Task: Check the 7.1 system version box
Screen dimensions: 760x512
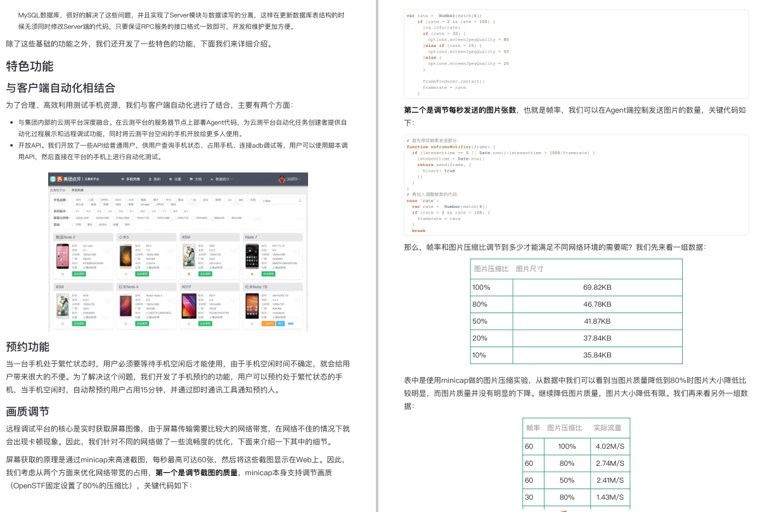Action: (160, 211)
